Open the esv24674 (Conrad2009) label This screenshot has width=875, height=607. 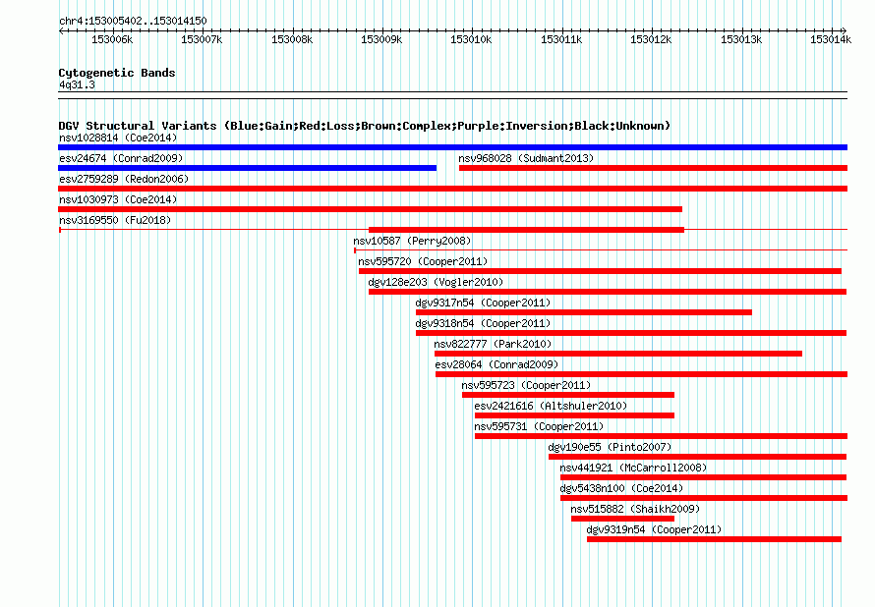point(121,158)
